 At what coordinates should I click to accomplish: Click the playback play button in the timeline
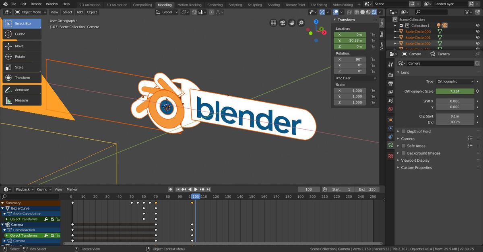[196, 189]
